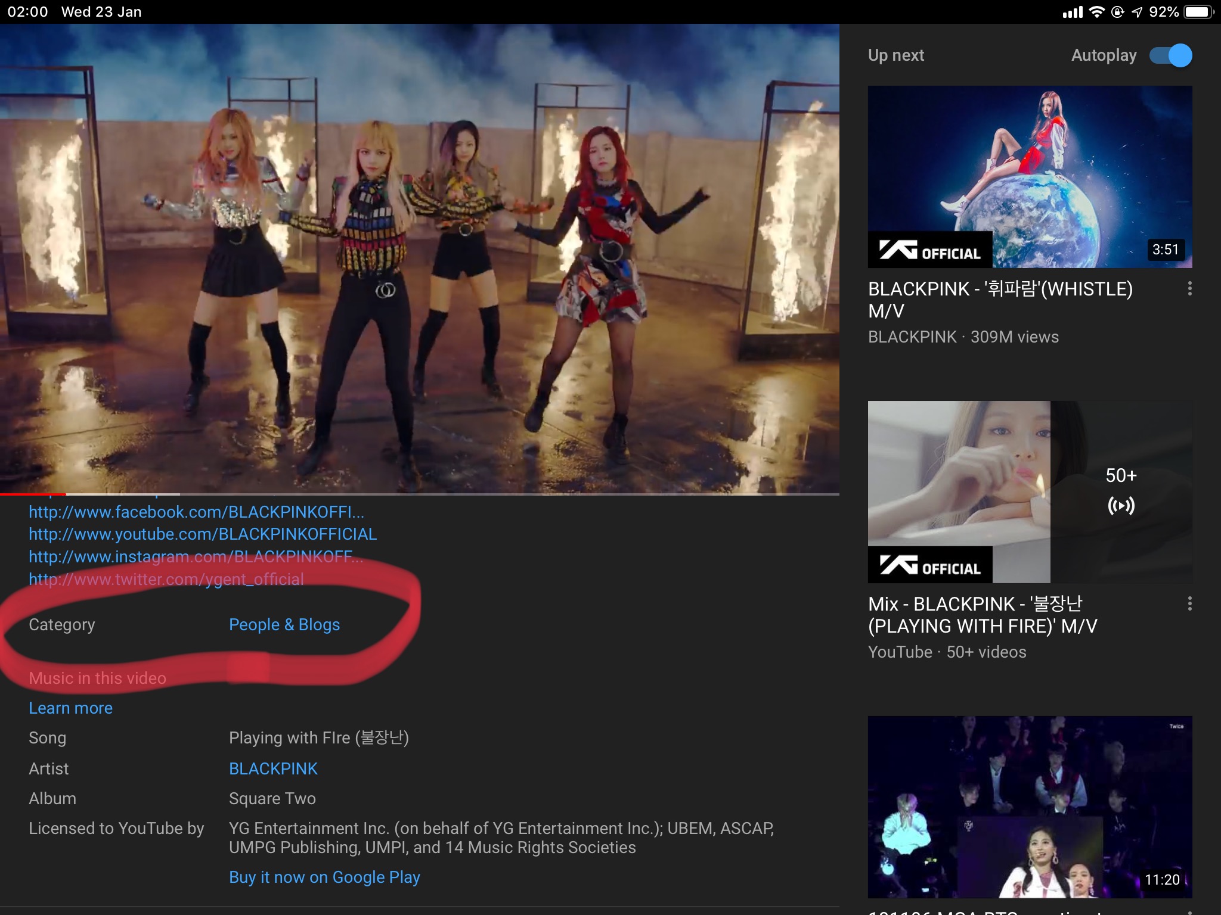Click the Up next heading
Image resolution: width=1221 pixels, height=915 pixels.
click(x=895, y=55)
